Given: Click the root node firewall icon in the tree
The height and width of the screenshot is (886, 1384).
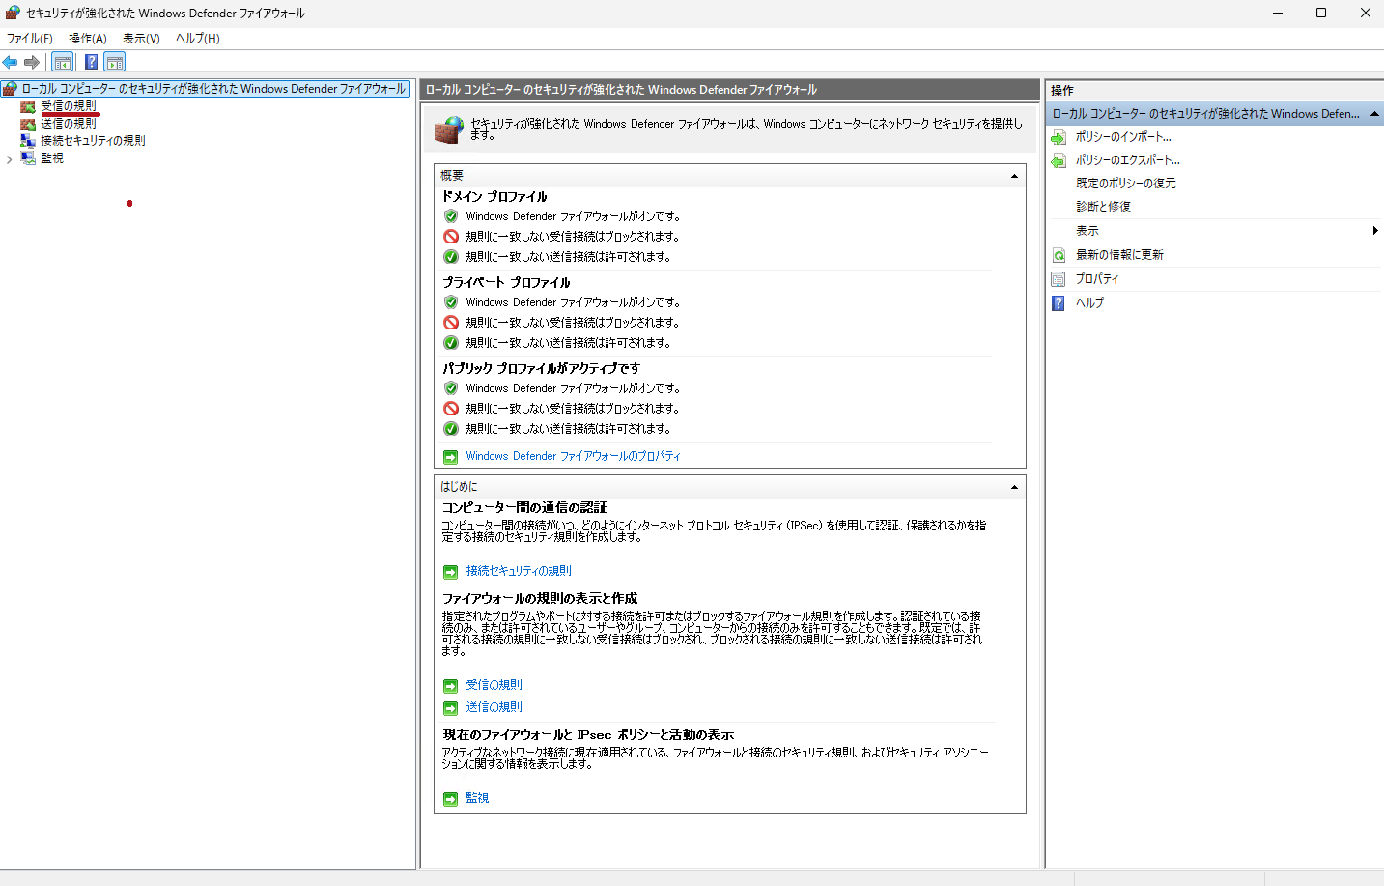Looking at the screenshot, I should point(10,89).
